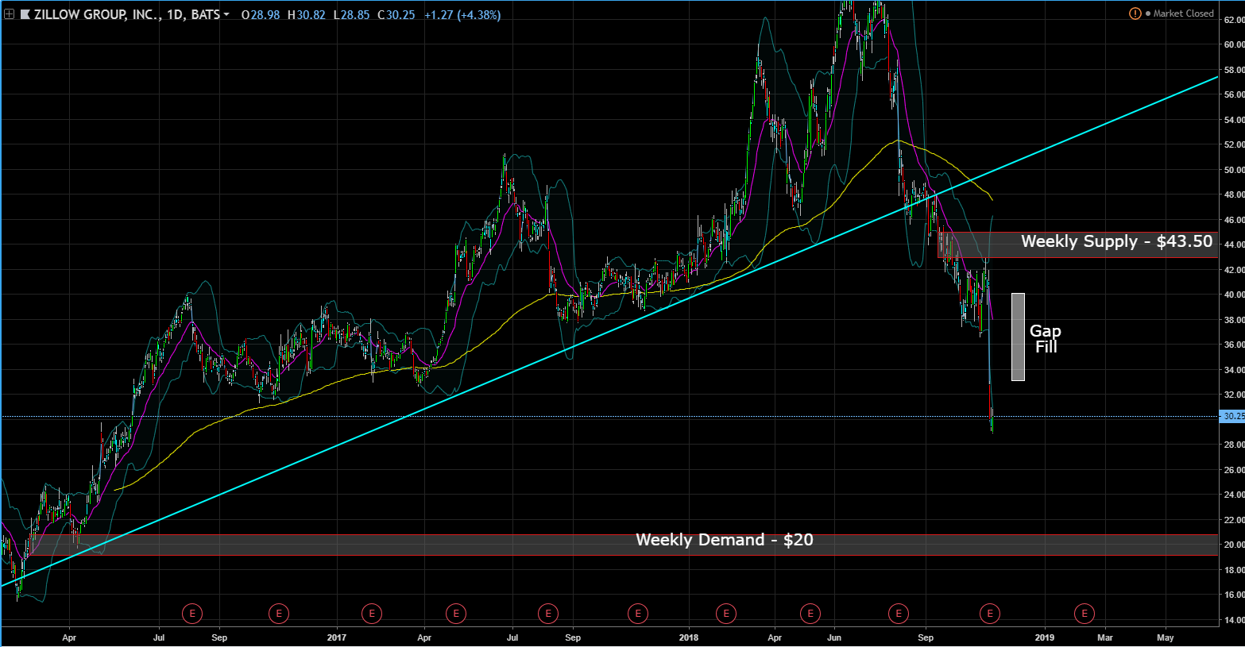Screen dimensions: 1245x647
Task: Click the 60.00 price axis label
Action: tap(1234, 44)
